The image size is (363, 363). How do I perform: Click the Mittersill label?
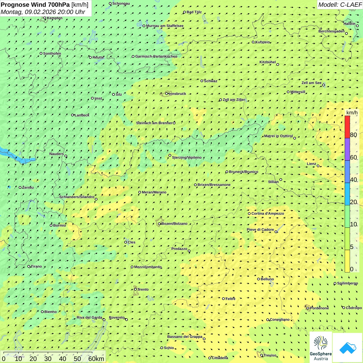[x=298, y=92]
